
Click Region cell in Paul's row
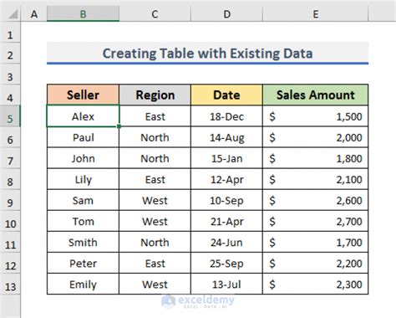pos(155,137)
